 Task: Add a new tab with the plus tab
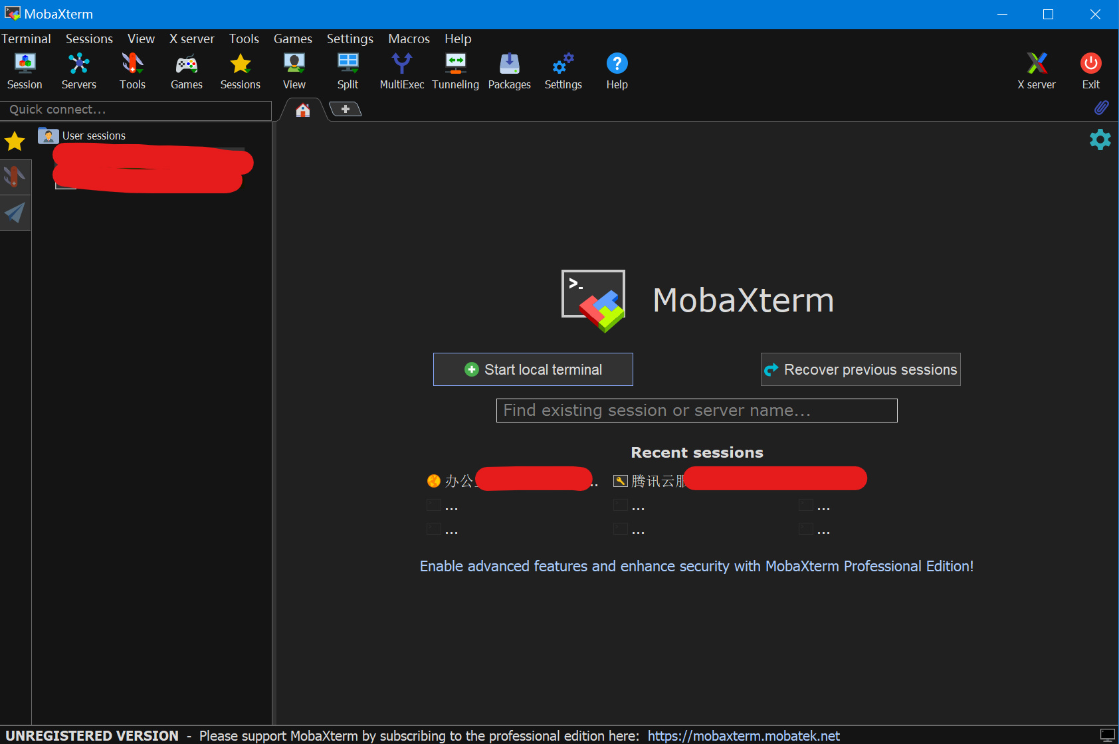[x=345, y=109]
